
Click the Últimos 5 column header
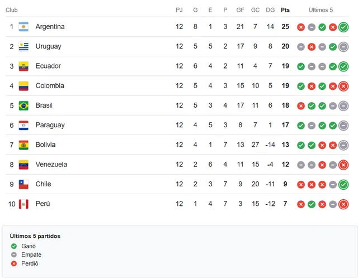pyautogui.click(x=321, y=10)
